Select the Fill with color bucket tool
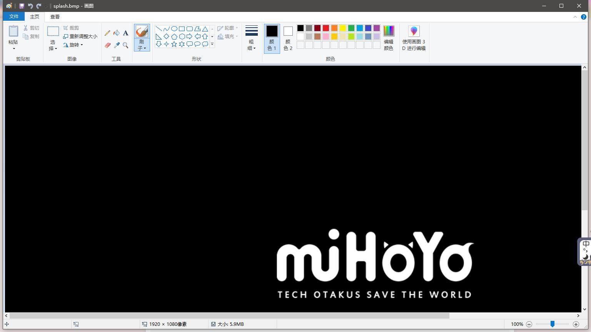 click(x=116, y=33)
